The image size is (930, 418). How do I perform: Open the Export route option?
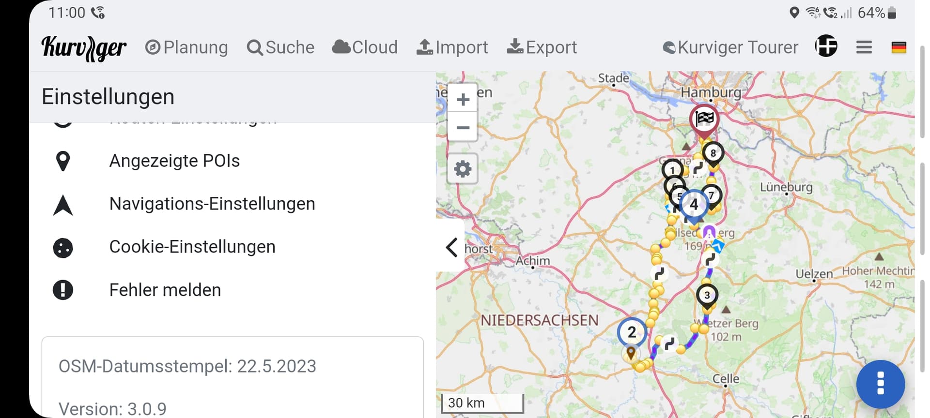tap(542, 47)
